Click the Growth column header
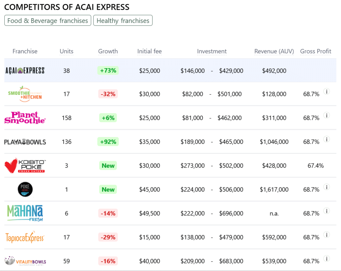This screenshot has width=341, height=271. (x=108, y=51)
